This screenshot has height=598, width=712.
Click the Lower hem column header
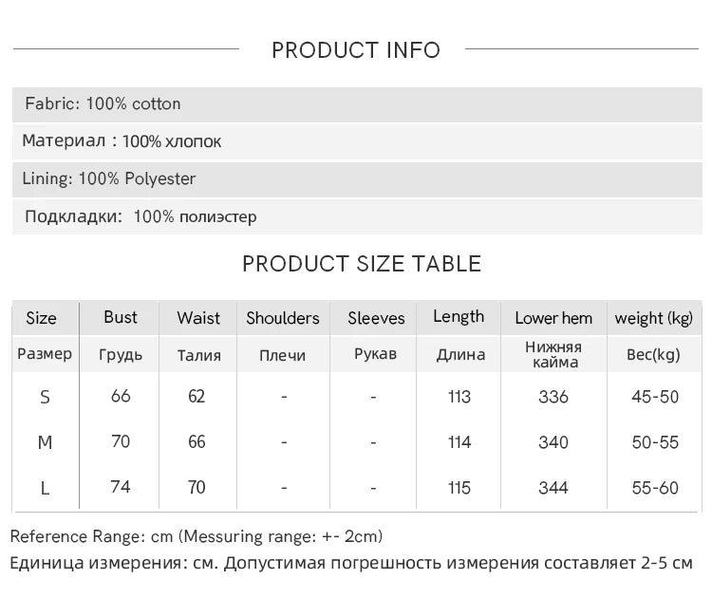[553, 318]
